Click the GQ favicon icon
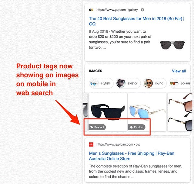This screenshot has height=184, width=194. (x=91, y=10)
